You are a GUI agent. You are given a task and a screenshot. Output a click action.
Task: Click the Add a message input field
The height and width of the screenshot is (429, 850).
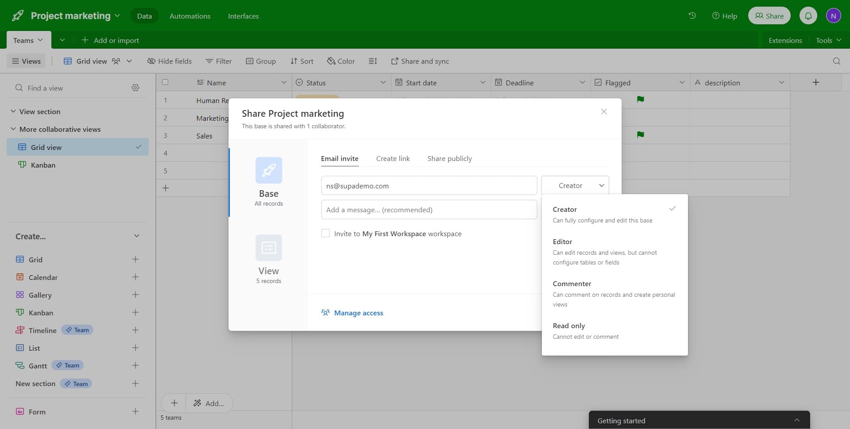429,210
